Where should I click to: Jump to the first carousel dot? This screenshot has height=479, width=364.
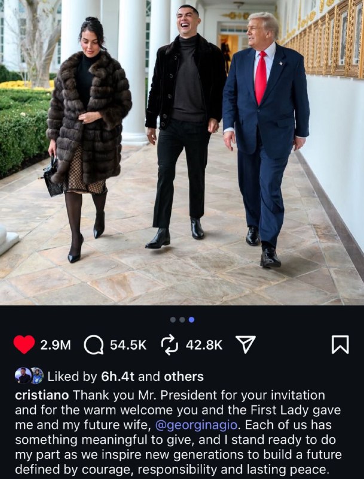click(173, 320)
